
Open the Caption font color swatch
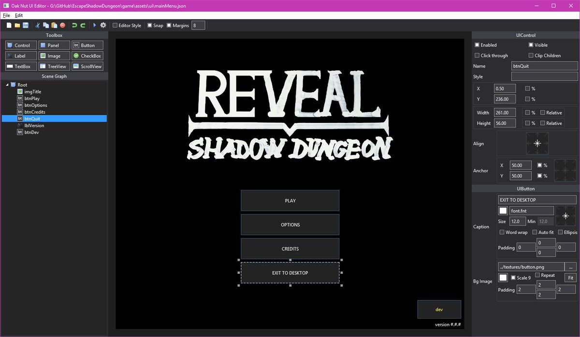(x=503, y=211)
